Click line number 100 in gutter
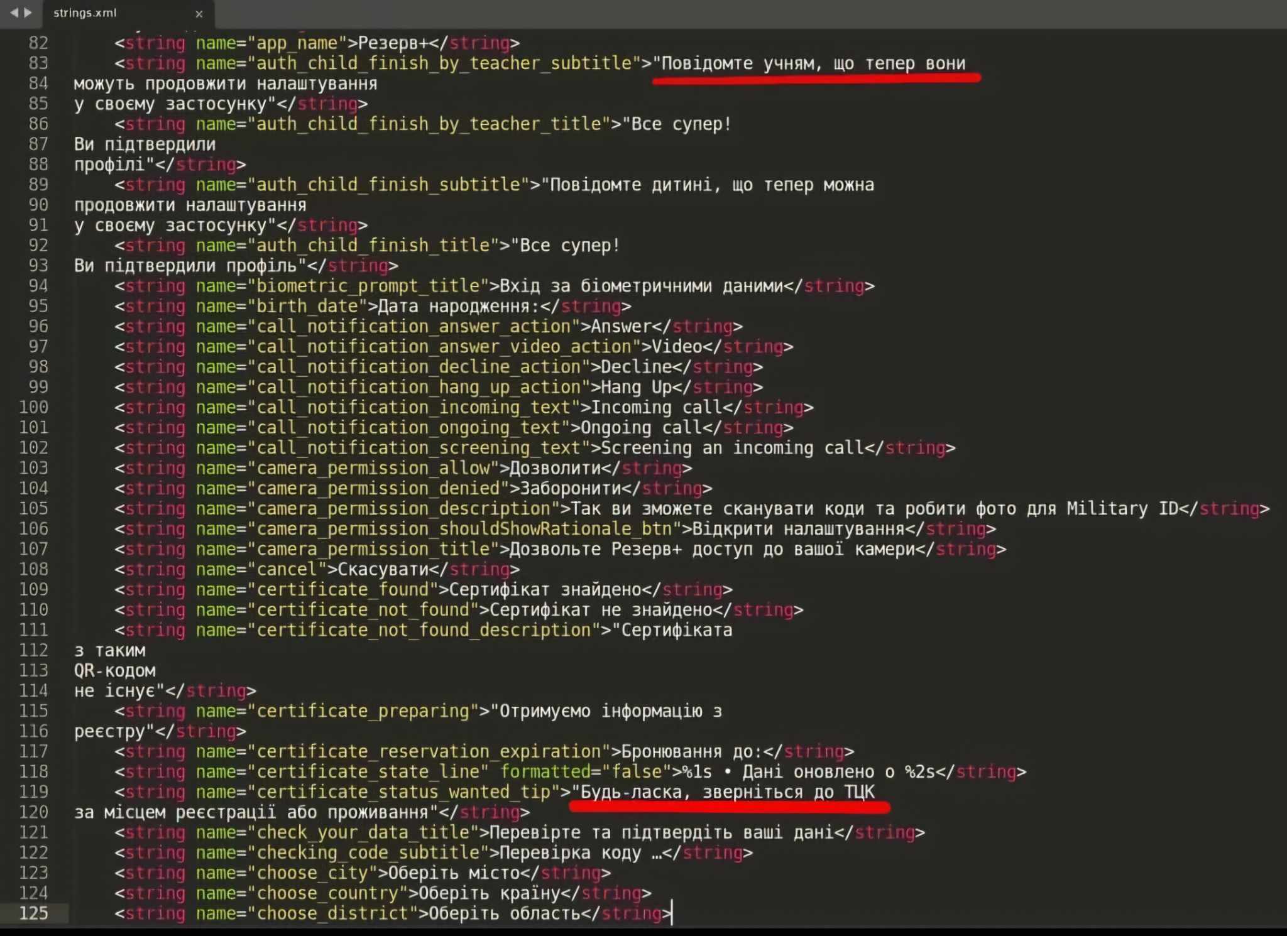1287x936 pixels. pos(33,408)
